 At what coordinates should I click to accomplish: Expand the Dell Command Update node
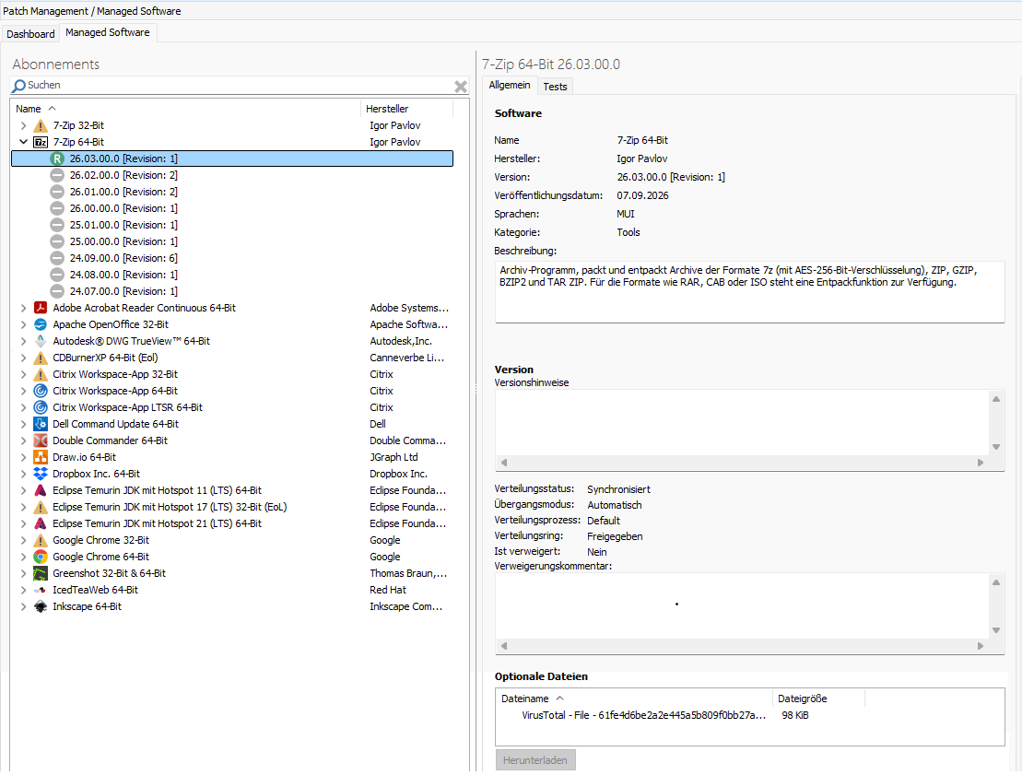point(23,424)
